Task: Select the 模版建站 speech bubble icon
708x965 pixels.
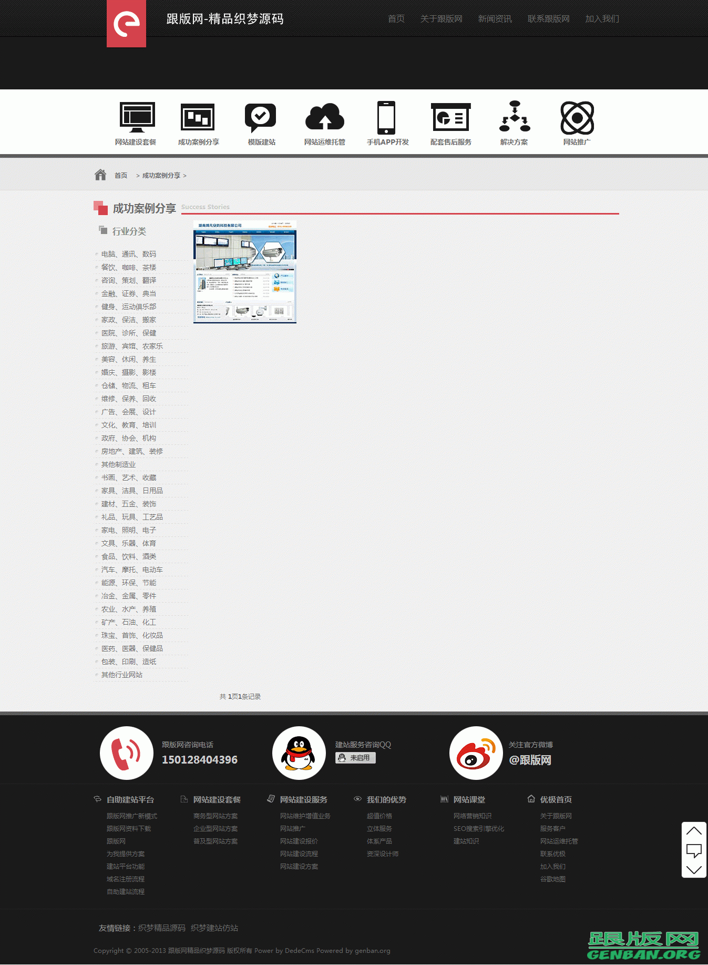Action: (261, 117)
